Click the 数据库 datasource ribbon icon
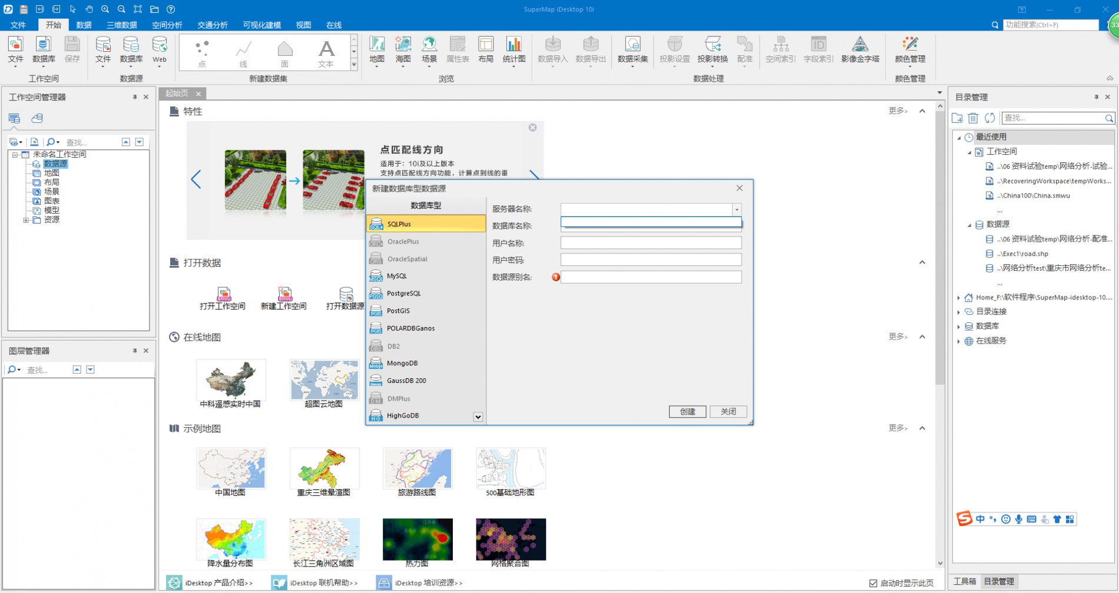 [131, 50]
